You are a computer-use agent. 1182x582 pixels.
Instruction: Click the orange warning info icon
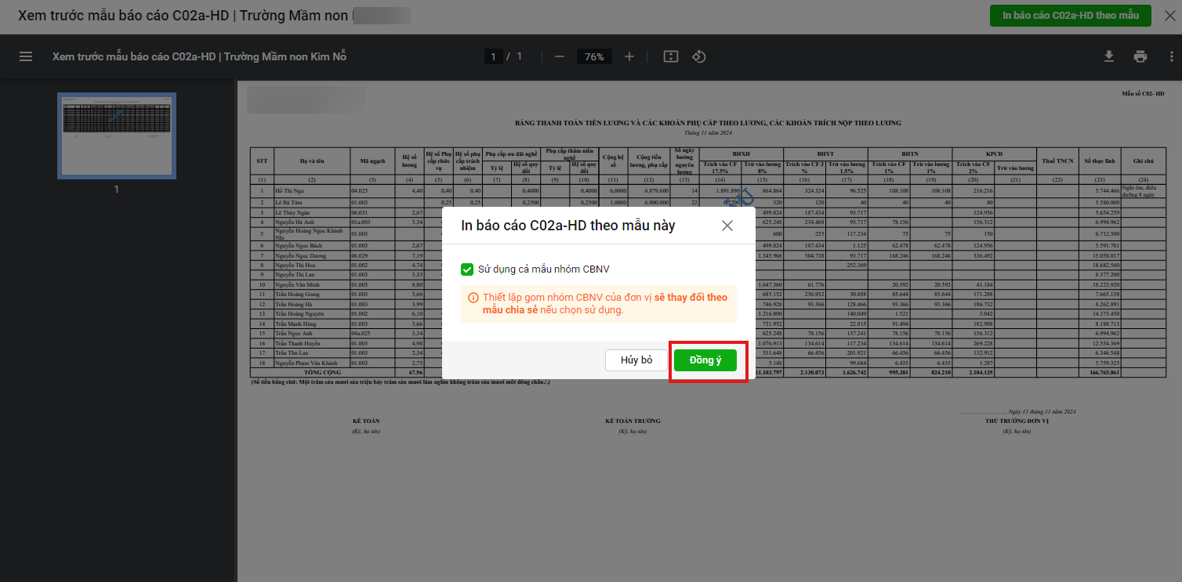(x=473, y=298)
